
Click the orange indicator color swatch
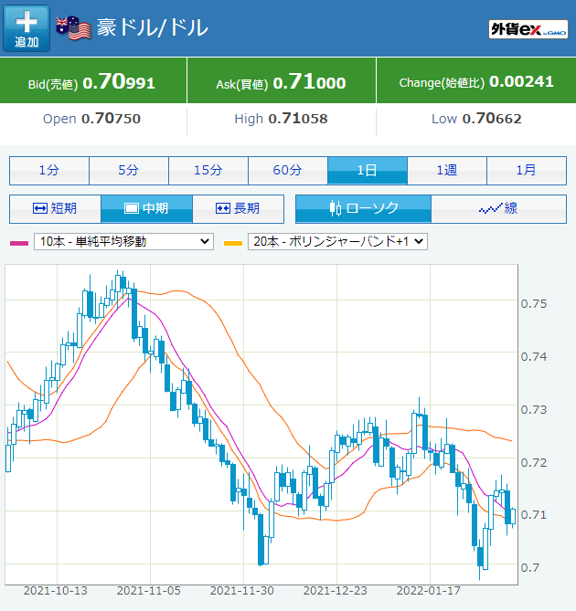[233, 243]
